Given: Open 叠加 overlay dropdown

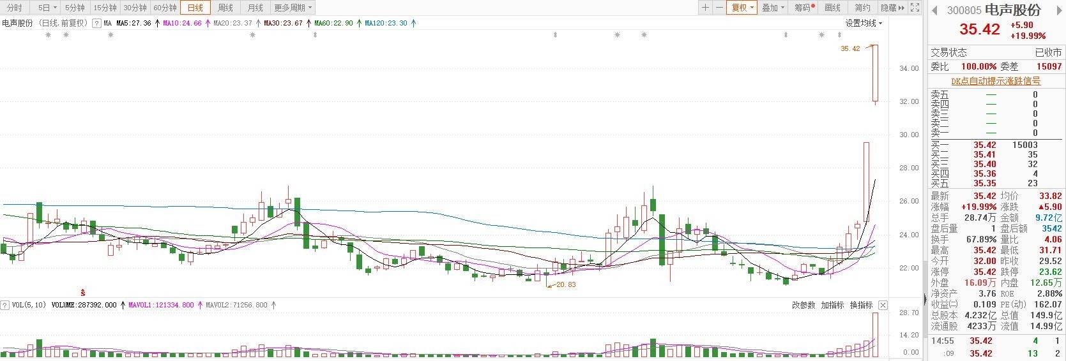Looking at the screenshot, I should click(x=773, y=8).
